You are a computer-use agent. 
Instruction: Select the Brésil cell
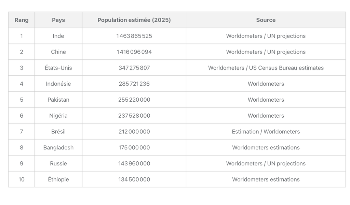click(58, 132)
